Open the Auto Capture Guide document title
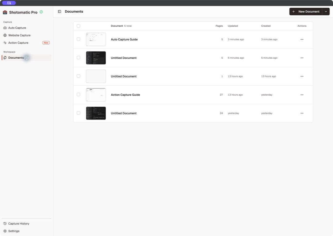The width and height of the screenshot is (333, 236). click(124, 39)
